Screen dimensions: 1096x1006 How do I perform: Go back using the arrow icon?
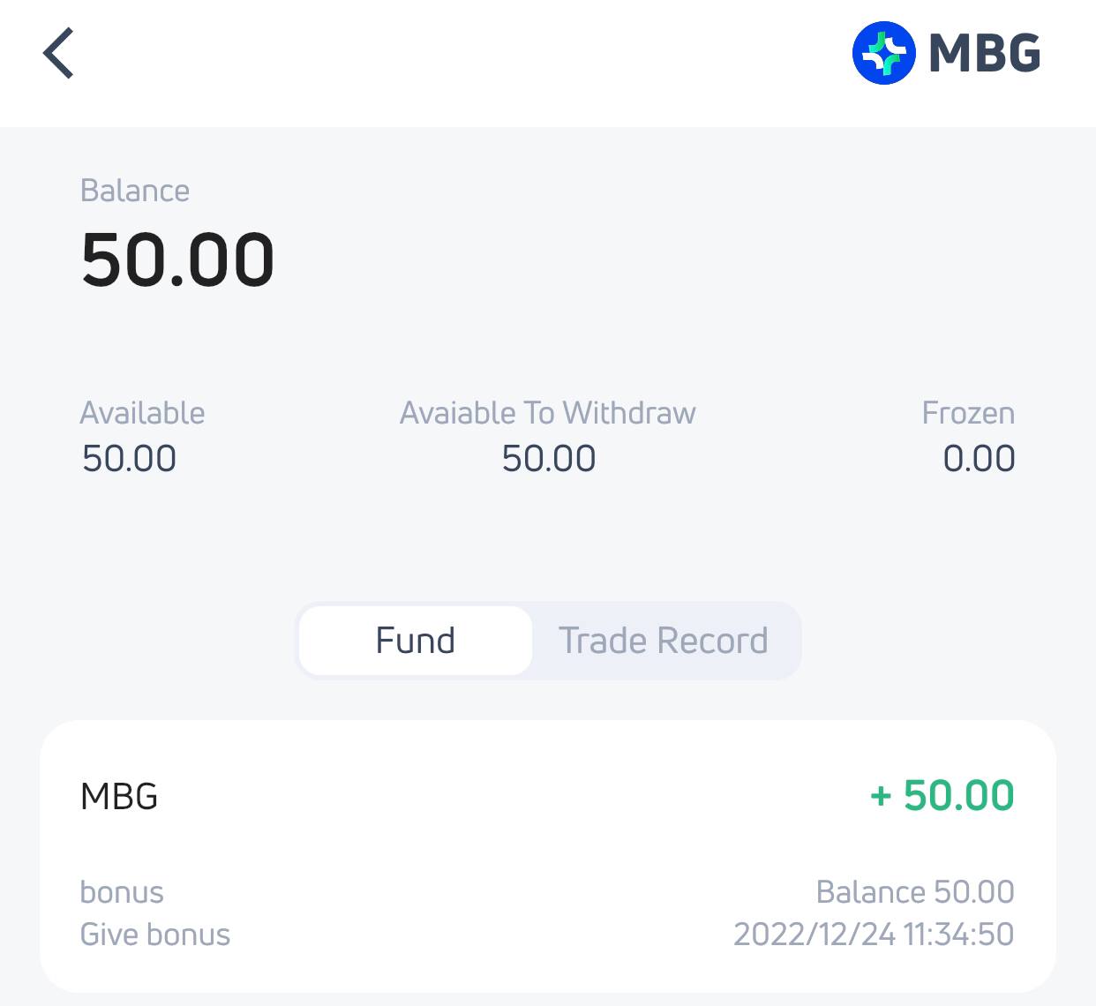[58, 54]
